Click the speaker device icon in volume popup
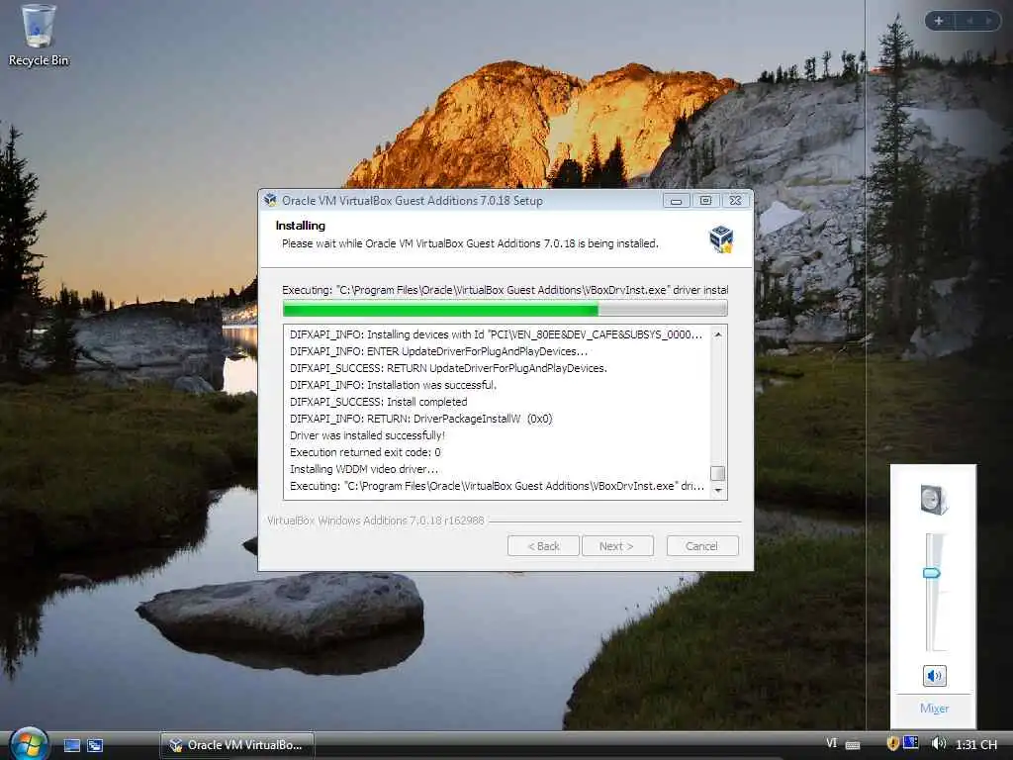The image size is (1013, 760). (x=934, y=500)
